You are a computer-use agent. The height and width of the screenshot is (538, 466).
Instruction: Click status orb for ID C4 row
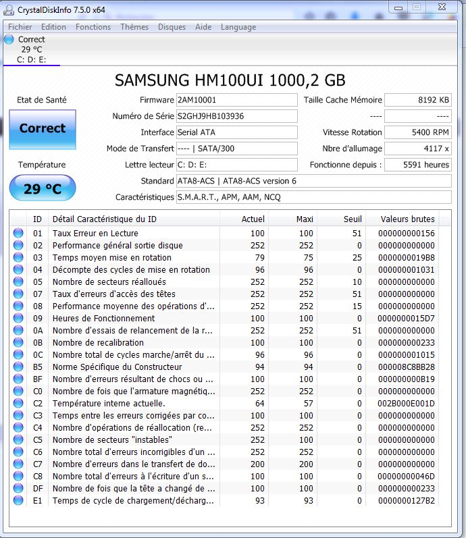point(18,427)
